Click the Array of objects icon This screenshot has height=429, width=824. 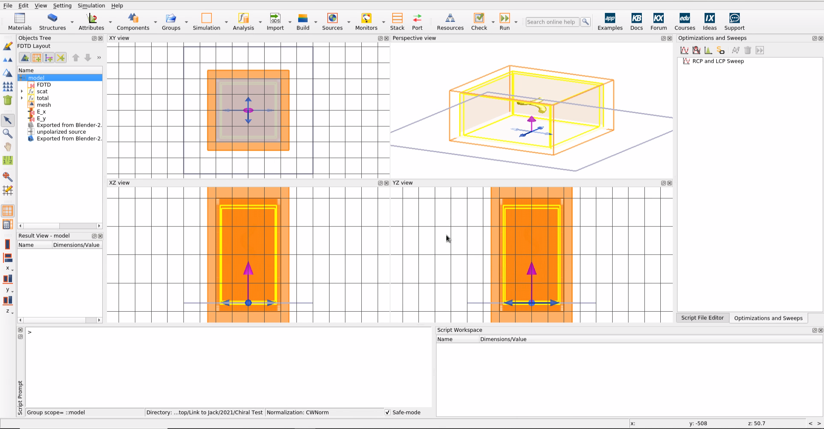pyautogui.click(x=8, y=87)
